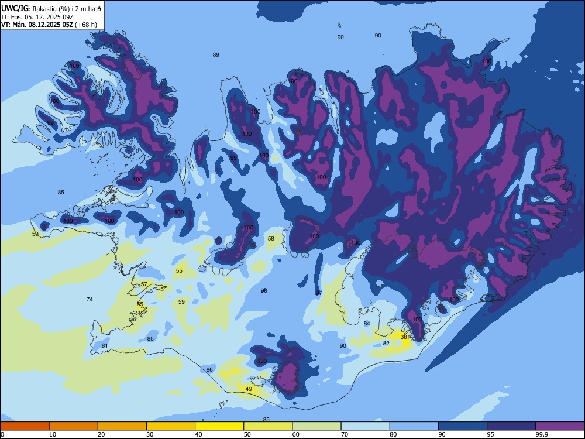
Task: Click the medium blue 90–95 legend swatch
Action: click(x=463, y=426)
